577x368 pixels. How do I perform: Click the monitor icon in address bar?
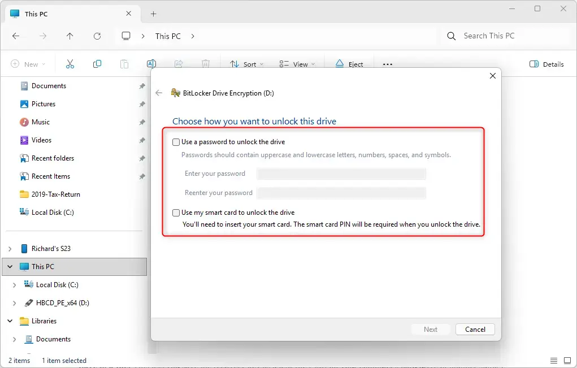[x=126, y=36]
